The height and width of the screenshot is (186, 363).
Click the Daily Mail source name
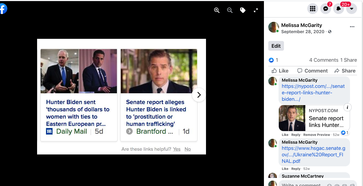tap(72, 132)
